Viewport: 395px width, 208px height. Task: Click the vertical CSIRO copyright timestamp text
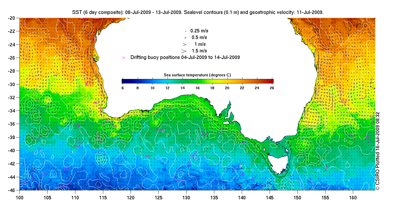click(377, 151)
